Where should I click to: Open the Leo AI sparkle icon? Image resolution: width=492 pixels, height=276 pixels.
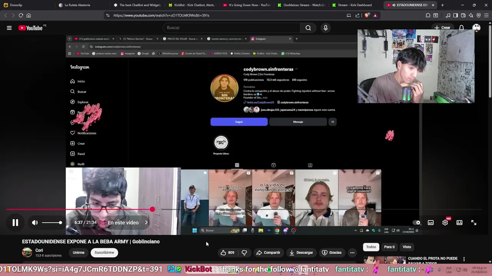[471, 15]
